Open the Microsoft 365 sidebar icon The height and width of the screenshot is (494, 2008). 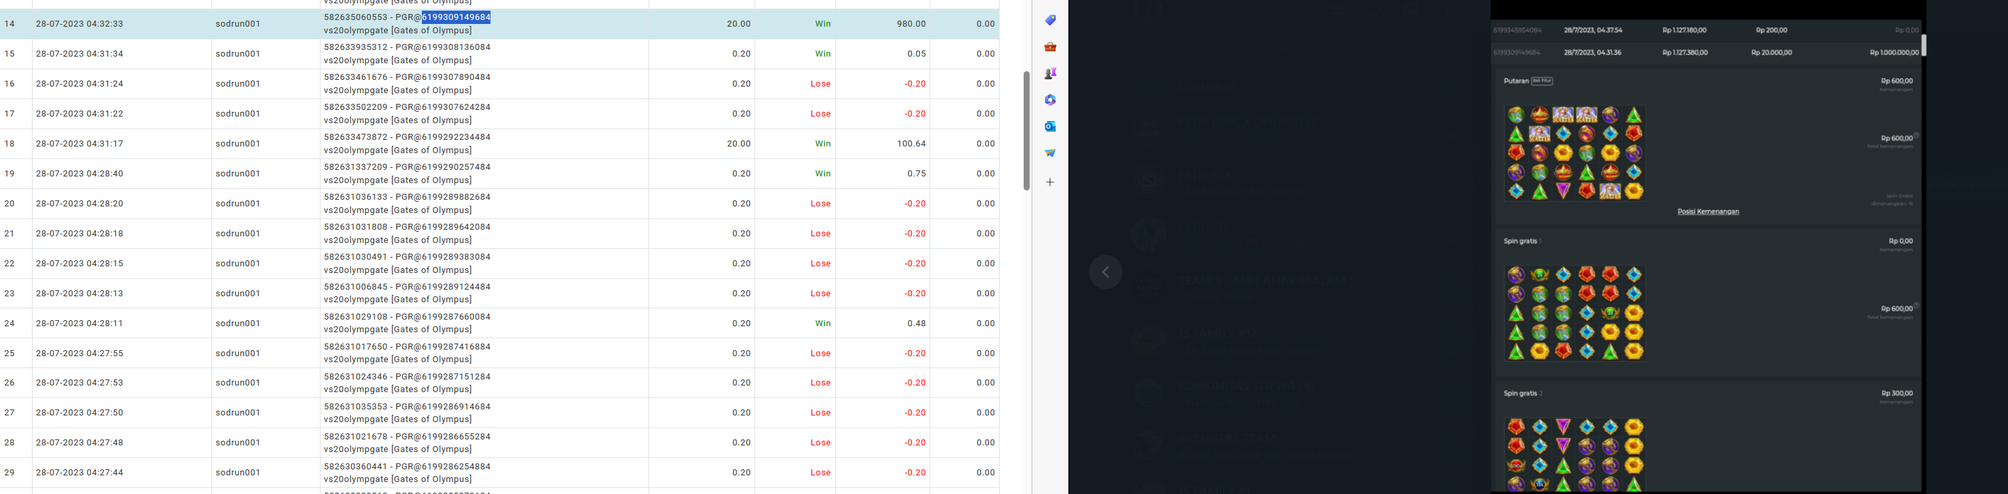point(1050,100)
